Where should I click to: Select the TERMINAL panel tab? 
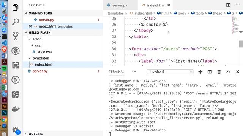pyautogui.click(x=117, y=71)
